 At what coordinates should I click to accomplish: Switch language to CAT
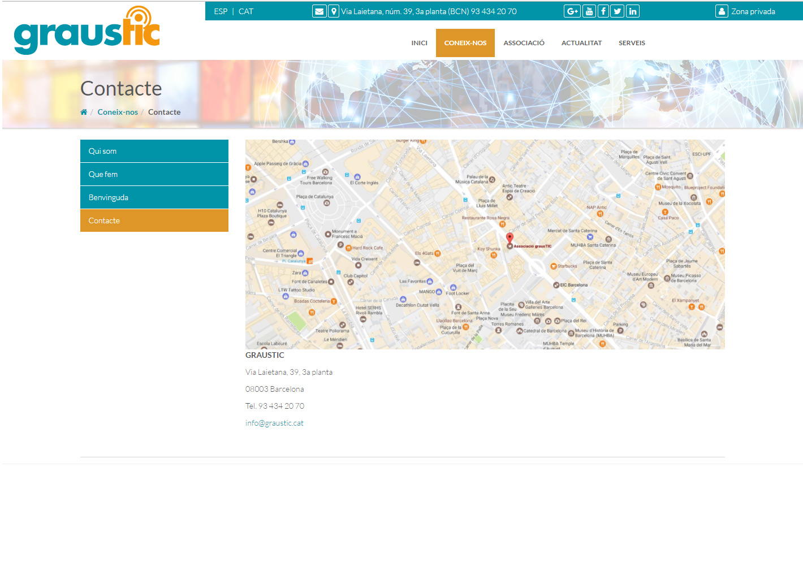[246, 11]
